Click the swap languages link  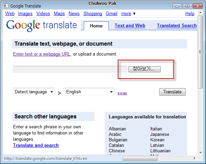(x=122, y=93)
